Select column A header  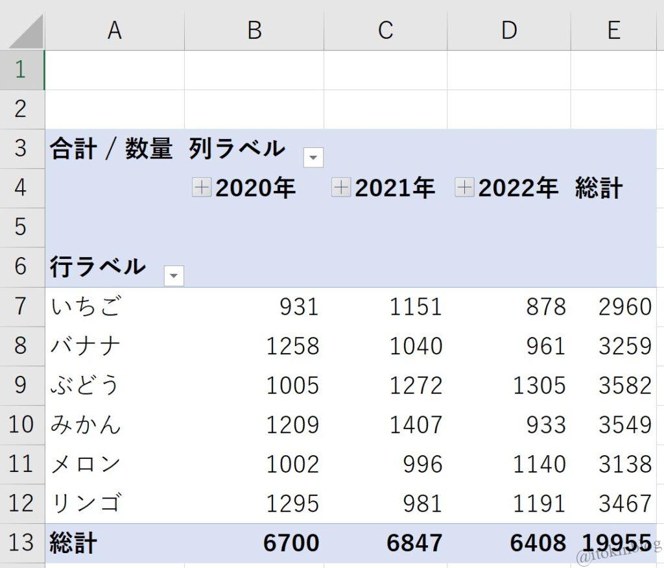114,31
